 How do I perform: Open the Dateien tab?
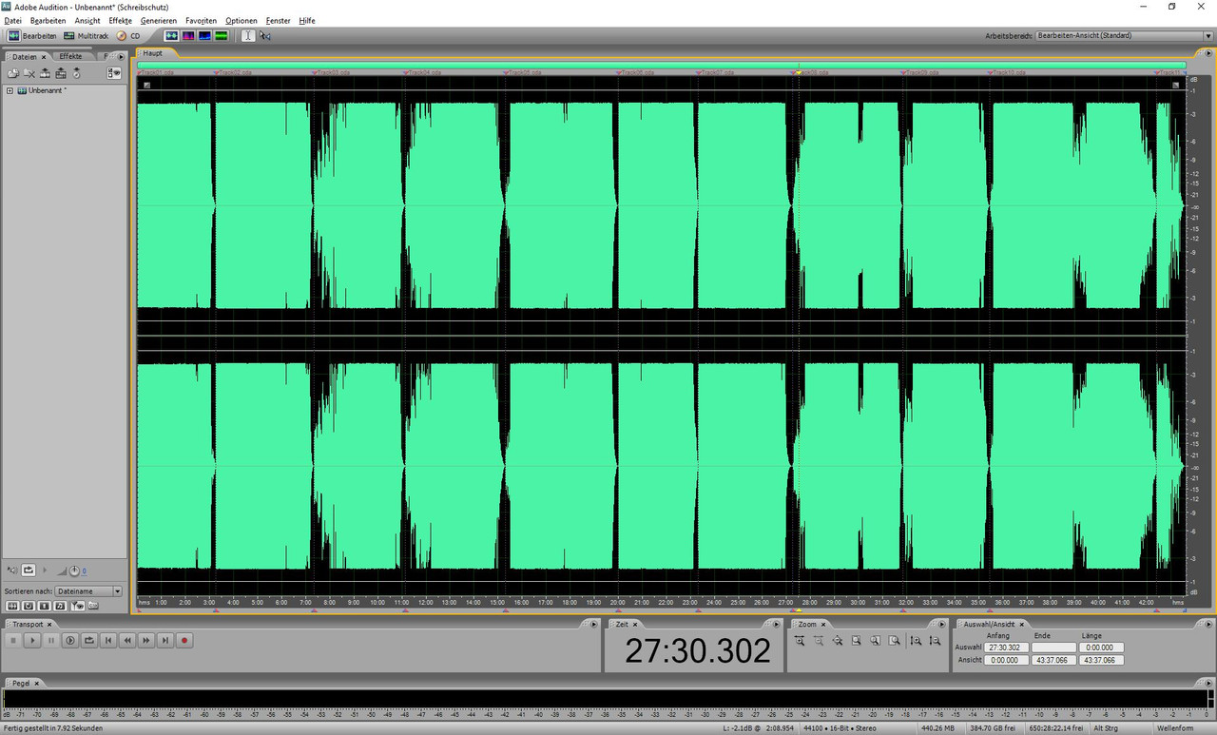25,56
